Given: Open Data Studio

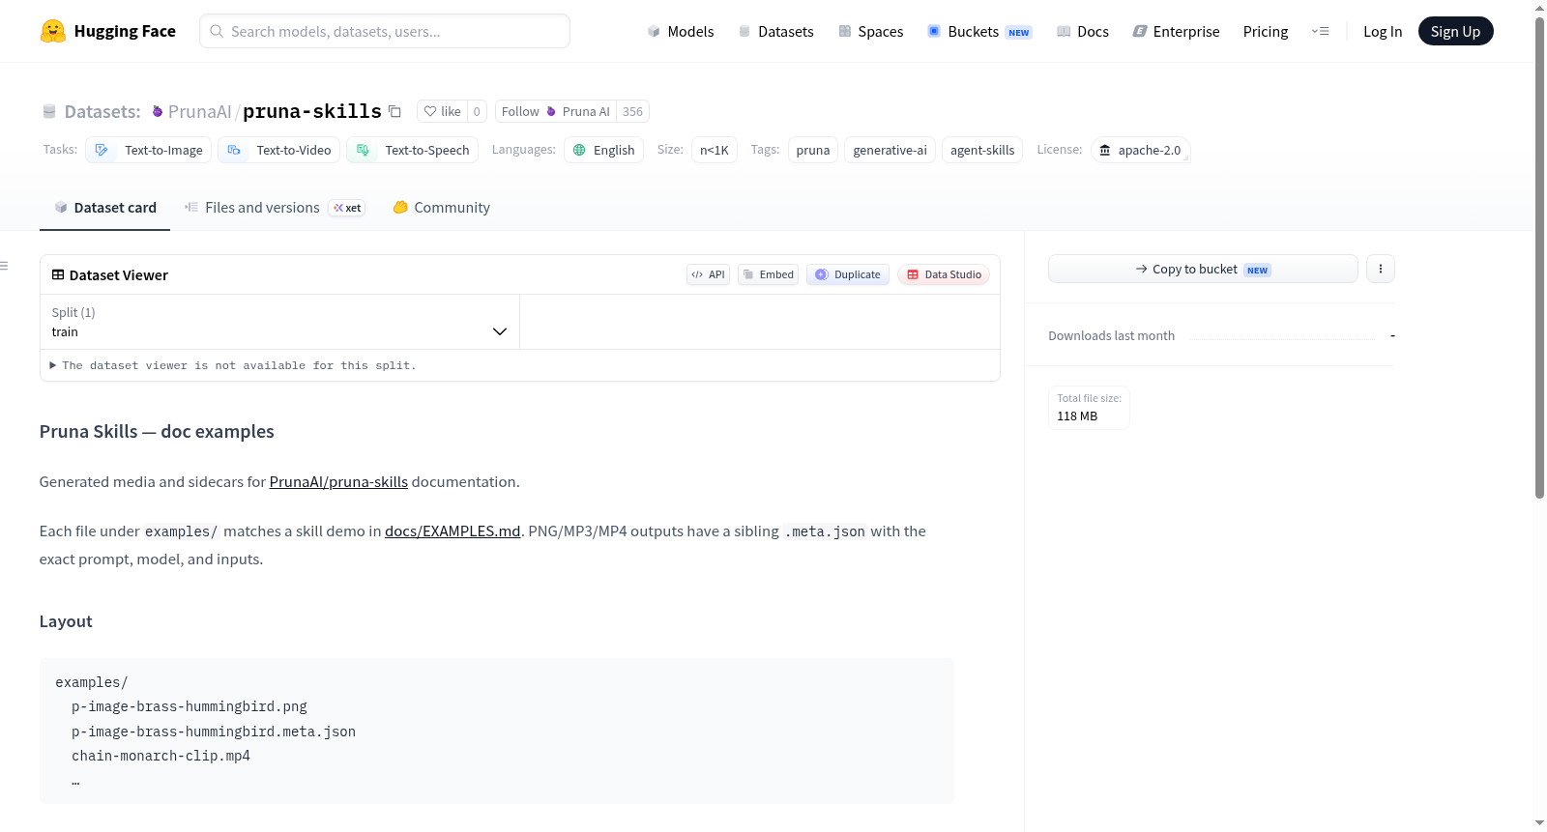Looking at the screenshot, I should [x=944, y=274].
